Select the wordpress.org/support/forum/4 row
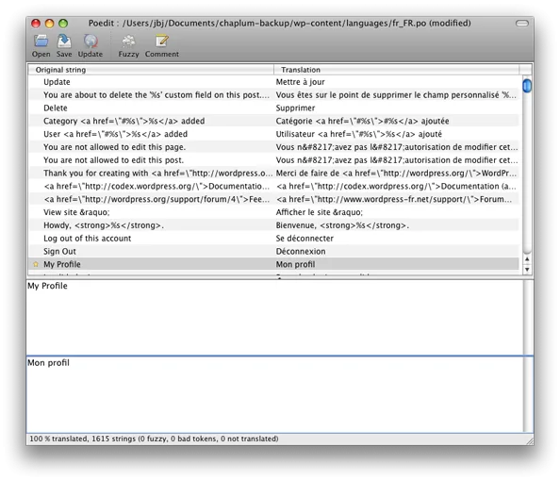 click(273, 199)
